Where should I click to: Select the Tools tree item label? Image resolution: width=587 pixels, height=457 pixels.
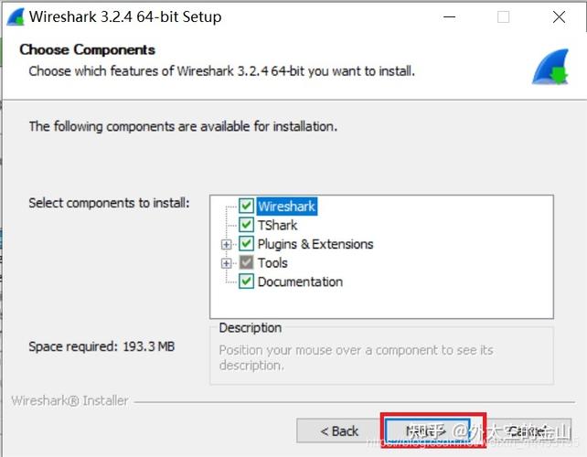pyautogui.click(x=272, y=263)
